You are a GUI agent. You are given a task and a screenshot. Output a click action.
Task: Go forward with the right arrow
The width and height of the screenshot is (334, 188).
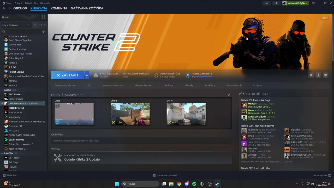pos(9,8)
